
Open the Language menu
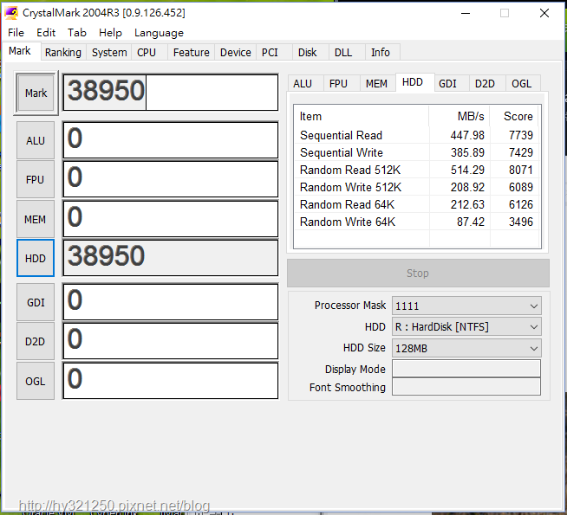159,33
